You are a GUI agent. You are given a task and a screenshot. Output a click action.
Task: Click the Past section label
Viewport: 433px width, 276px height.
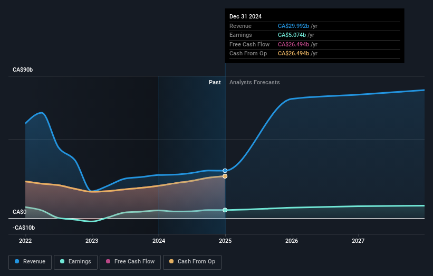point(215,83)
